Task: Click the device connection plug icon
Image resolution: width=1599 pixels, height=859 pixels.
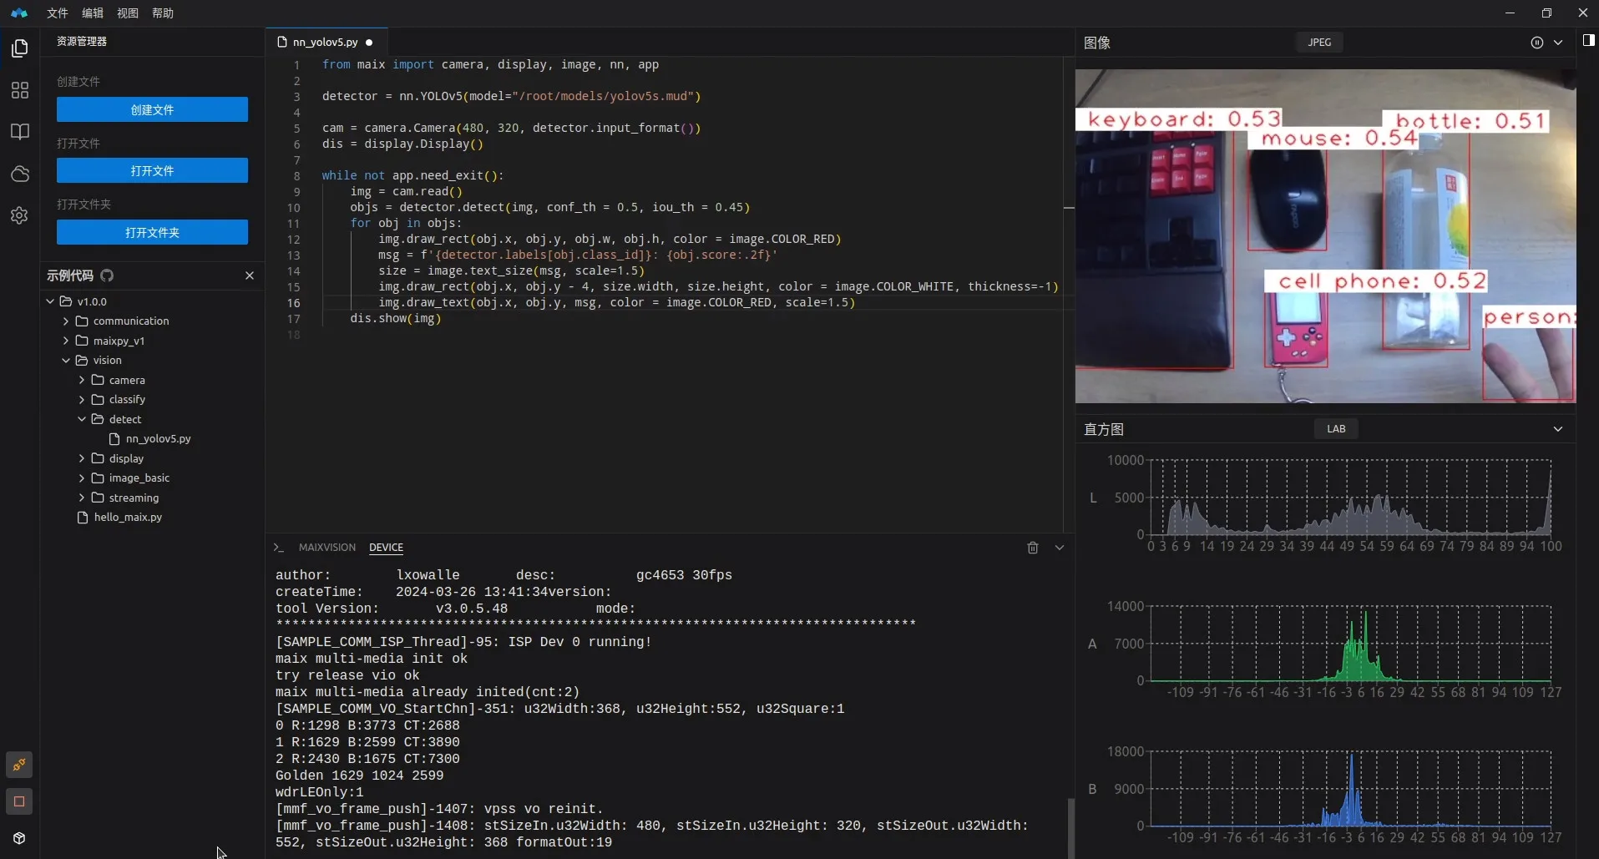Action: pyautogui.click(x=19, y=765)
